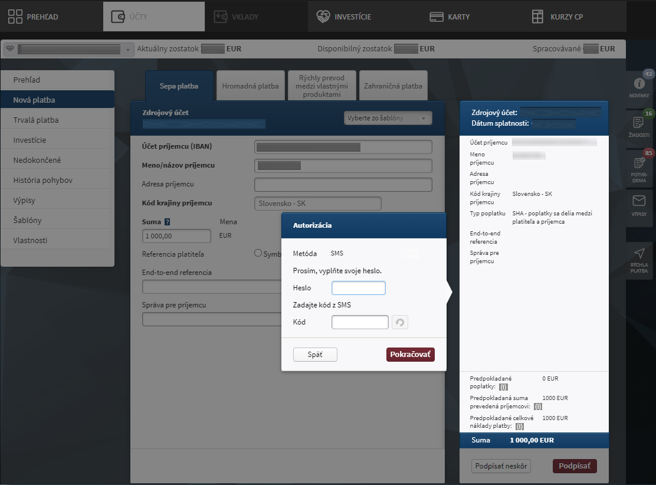The height and width of the screenshot is (485, 656).
Task: Click the Výpisy envelope icon
Action: [x=639, y=201]
